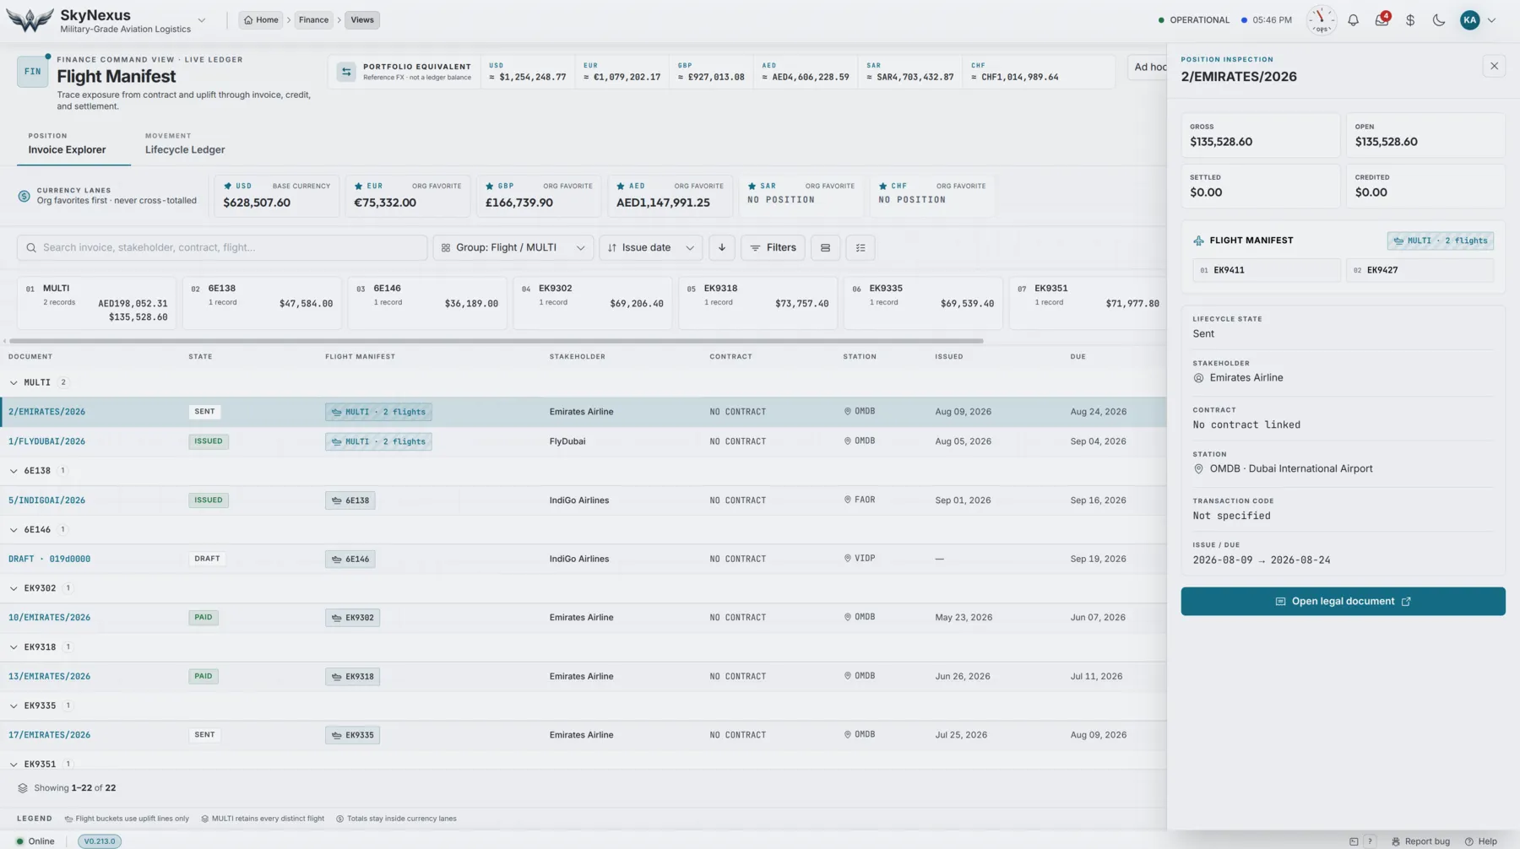Screen dimensions: 1520x849
Task: Switch to compact row density view
Action: tap(825, 248)
